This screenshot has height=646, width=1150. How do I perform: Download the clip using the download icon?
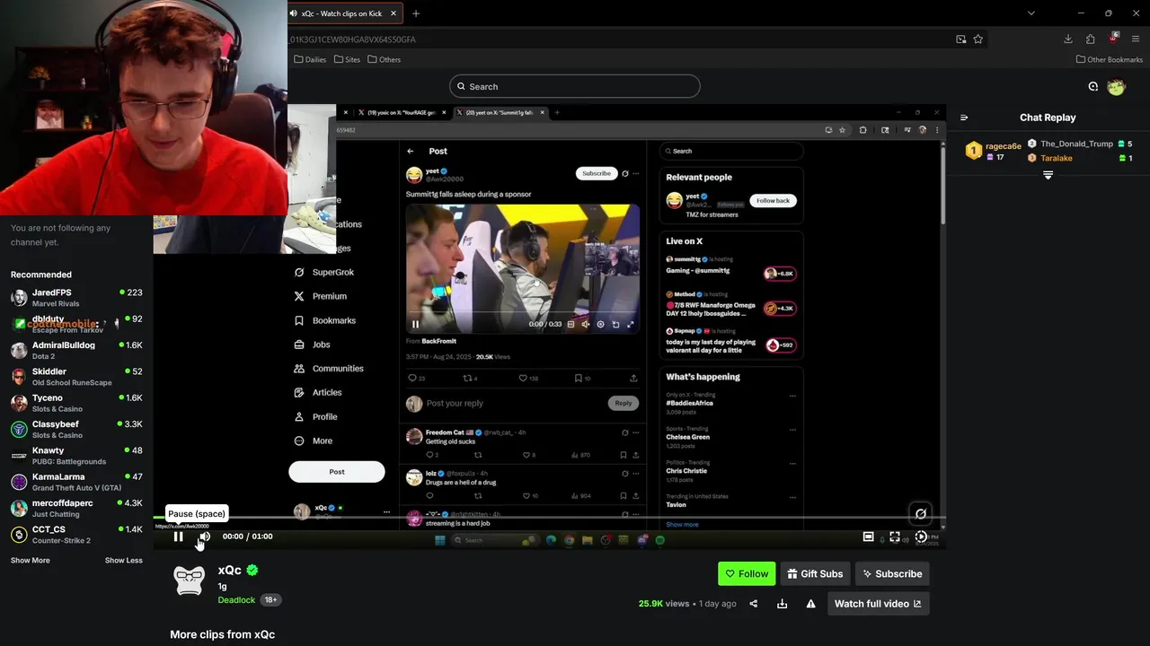click(782, 604)
